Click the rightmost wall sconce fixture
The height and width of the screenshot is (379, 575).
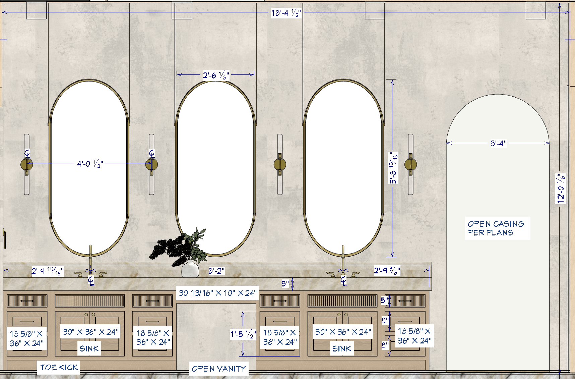point(410,164)
